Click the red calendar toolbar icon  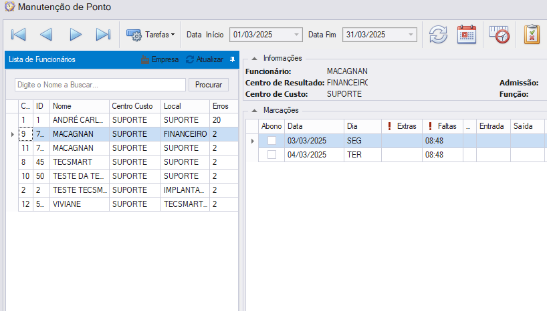(466, 35)
